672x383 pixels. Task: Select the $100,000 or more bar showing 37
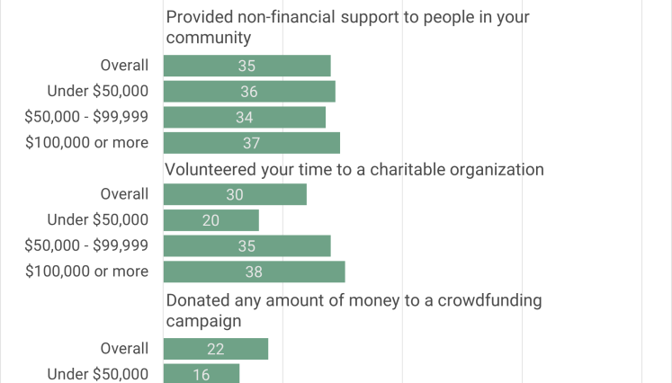coord(252,143)
